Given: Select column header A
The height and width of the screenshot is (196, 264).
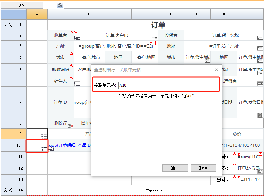Looking at the screenshot, I should click(37, 14).
